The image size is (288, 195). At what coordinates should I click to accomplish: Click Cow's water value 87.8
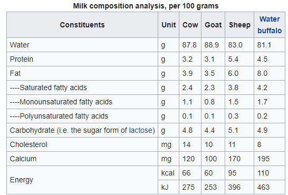189,45
